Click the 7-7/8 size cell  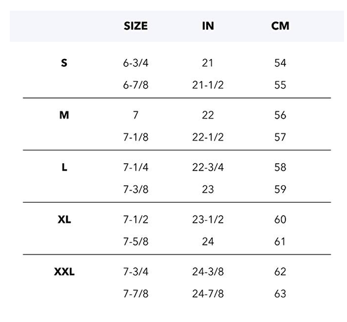tap(136, 293)
